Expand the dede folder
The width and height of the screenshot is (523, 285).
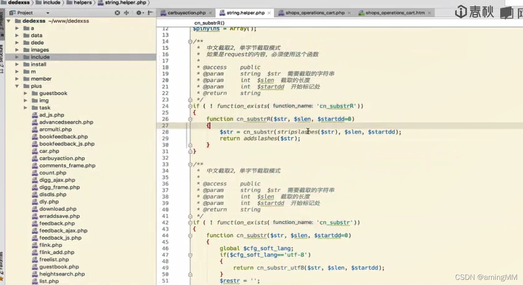(17, 42)
